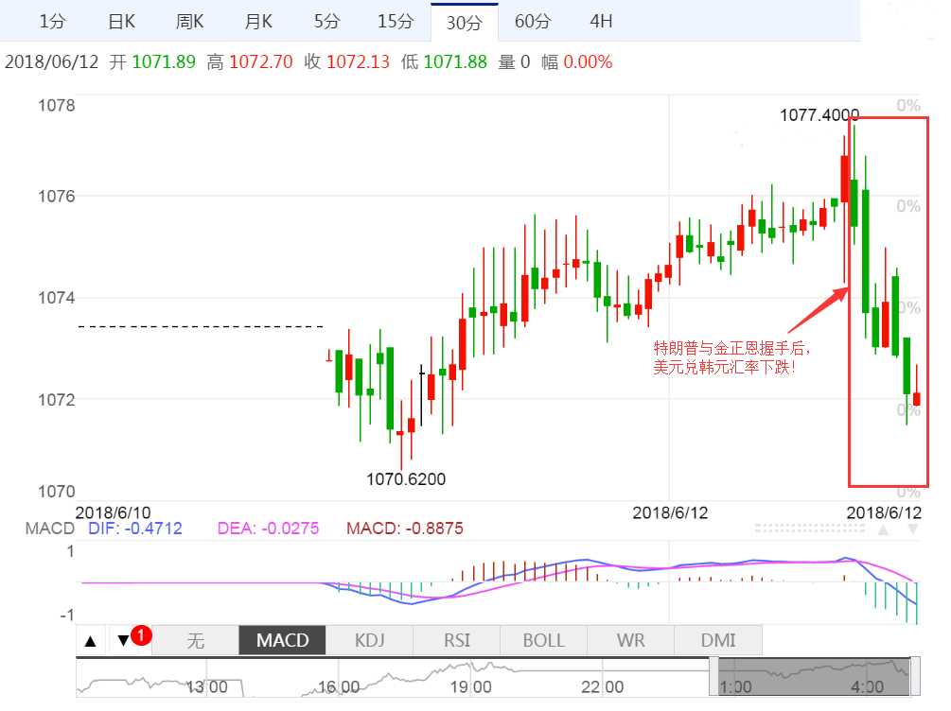The height and width of the screenshot is (711, 951).
Task: Show BOLL bands indicator
Action: point(544,640)
